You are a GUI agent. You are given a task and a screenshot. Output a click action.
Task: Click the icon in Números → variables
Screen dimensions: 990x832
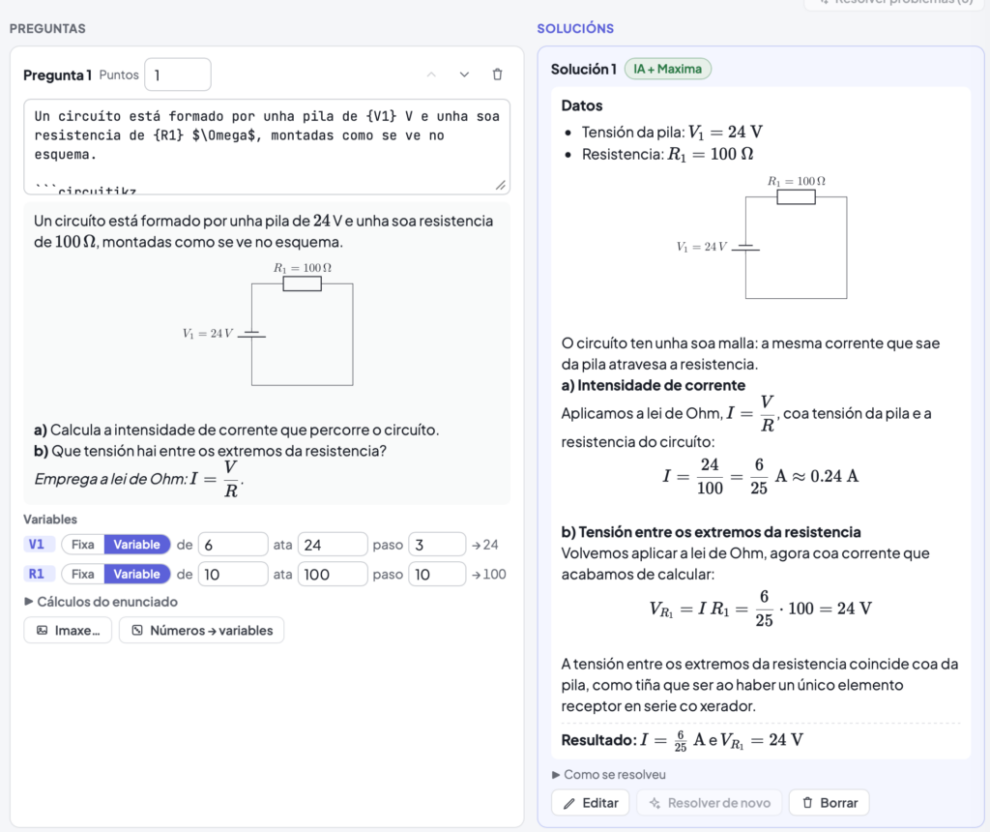[x=137, y=631]
